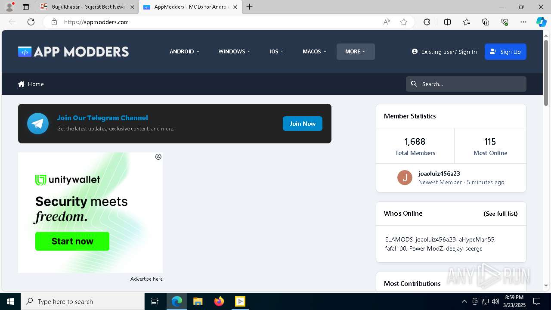
Task: Open taskbar clock and date
Action: point(514,301)
